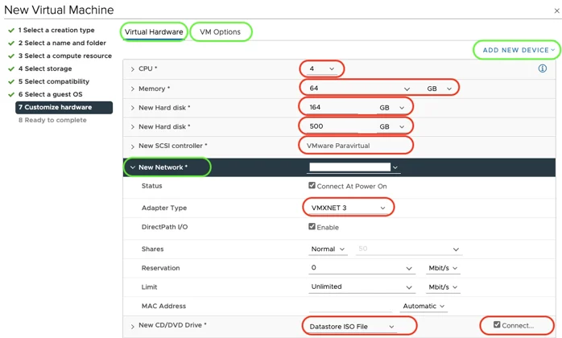The height and width of the screenshot is (338, 562).
Task: Expand the New CD/DVD Drive row
Action: [133, 326]
